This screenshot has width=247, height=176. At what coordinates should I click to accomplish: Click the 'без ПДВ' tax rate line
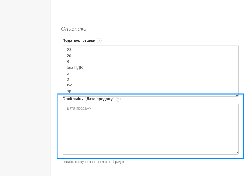[x=75, y=68]
